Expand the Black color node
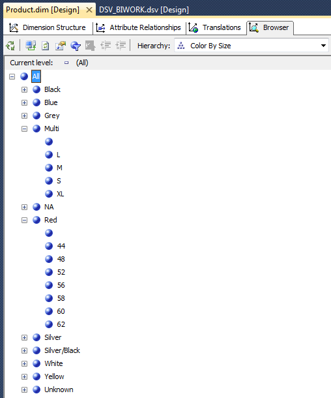331x398 pixels. tap(24, 89)
